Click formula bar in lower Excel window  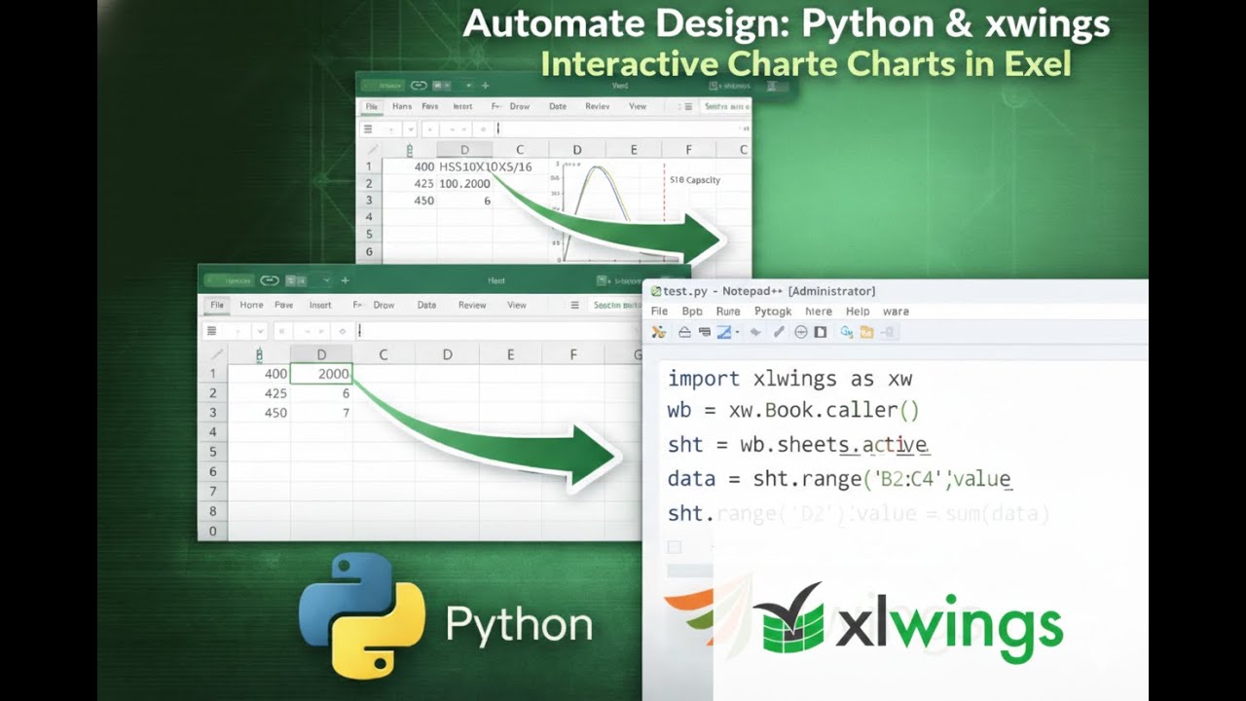pyautogui.click(x=496, y=331)
